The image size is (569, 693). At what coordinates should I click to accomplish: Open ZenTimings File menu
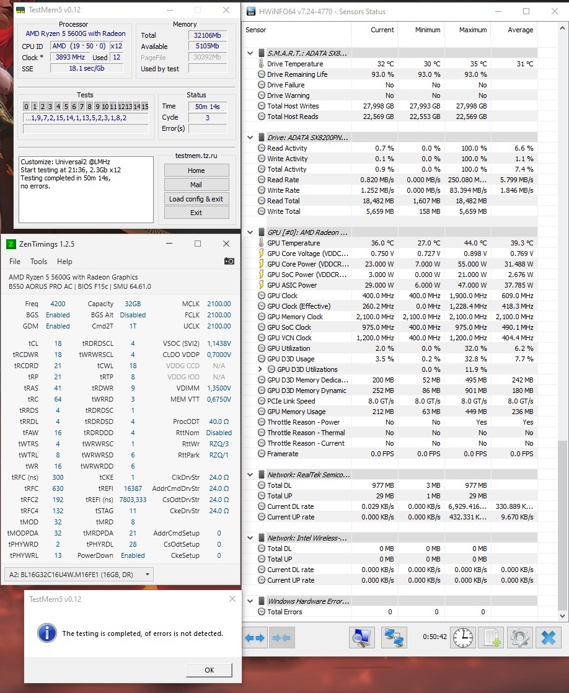[15, 261]
